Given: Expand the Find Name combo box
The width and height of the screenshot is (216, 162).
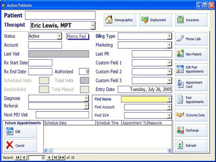Looking at the screenshot, I should coord(169,99).
